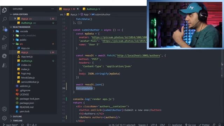
Task: Open the Azure icon in activity bar
Action: (4, 65)
